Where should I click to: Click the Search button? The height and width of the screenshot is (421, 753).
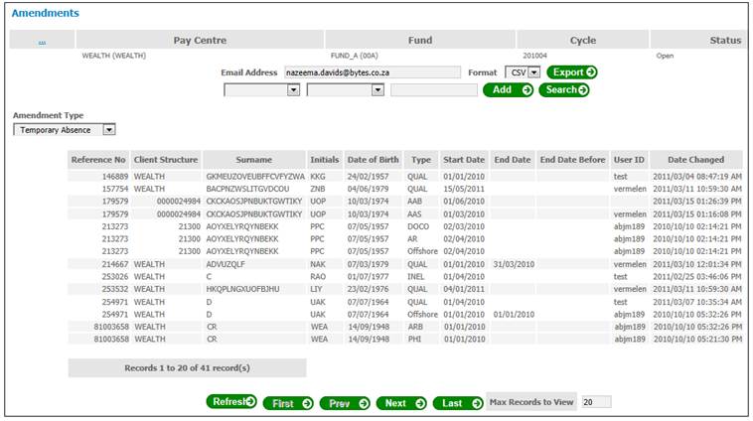(564, 89)
